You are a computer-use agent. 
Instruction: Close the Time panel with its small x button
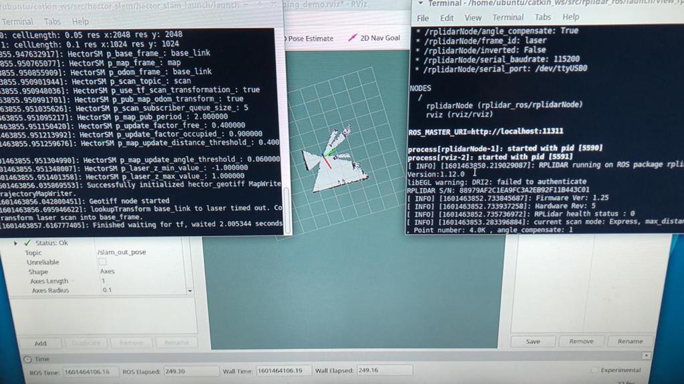[x=646, y=356]
